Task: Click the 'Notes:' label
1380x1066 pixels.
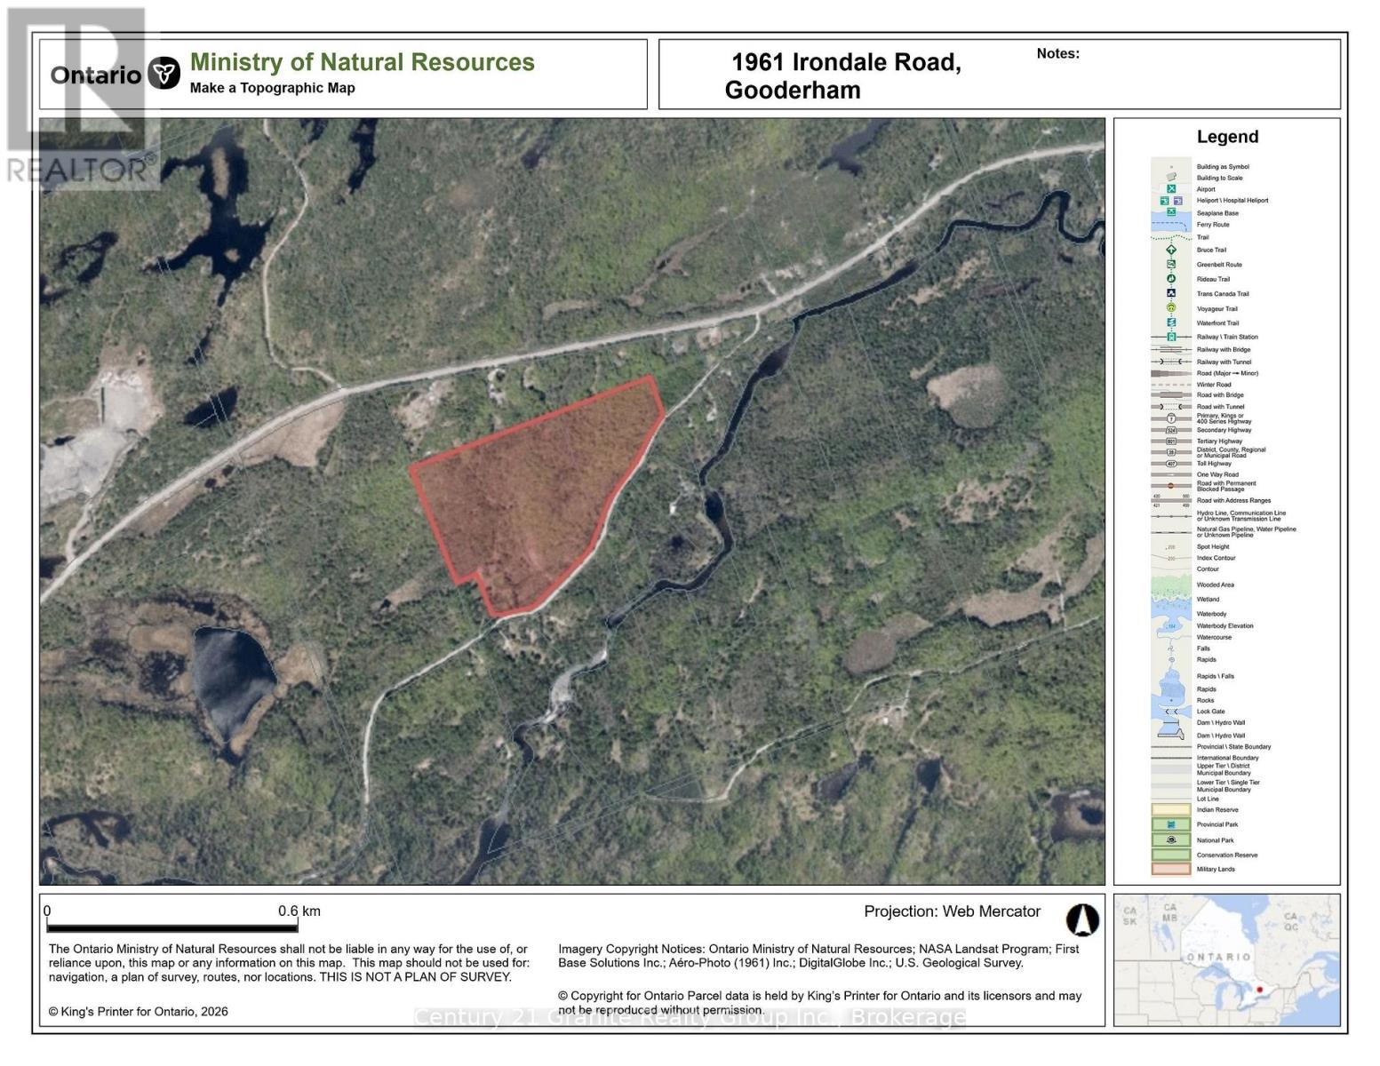Action: pos(1057,53)
